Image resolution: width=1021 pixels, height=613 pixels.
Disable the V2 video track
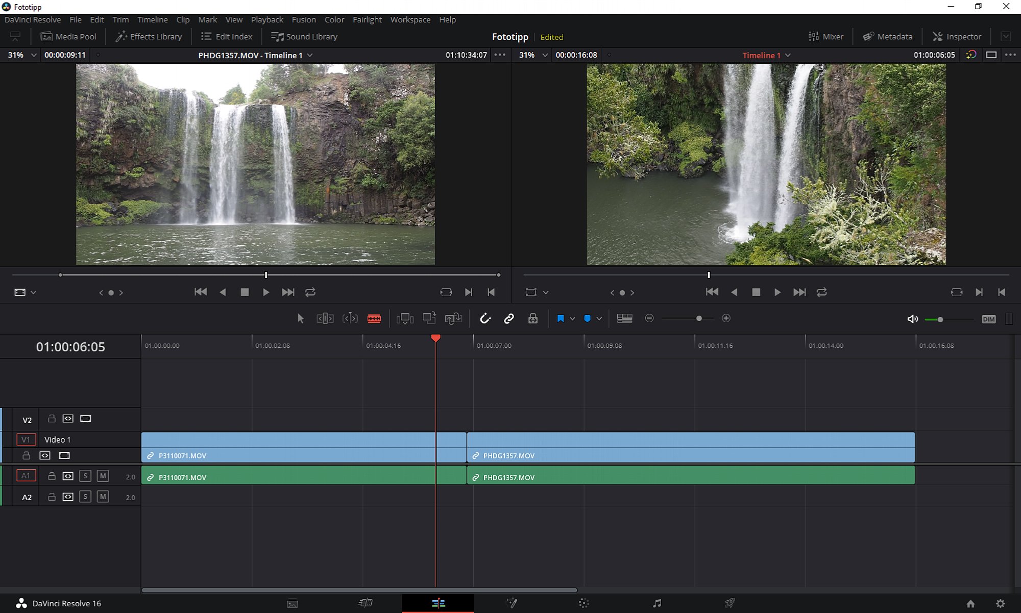click(86, 419)
